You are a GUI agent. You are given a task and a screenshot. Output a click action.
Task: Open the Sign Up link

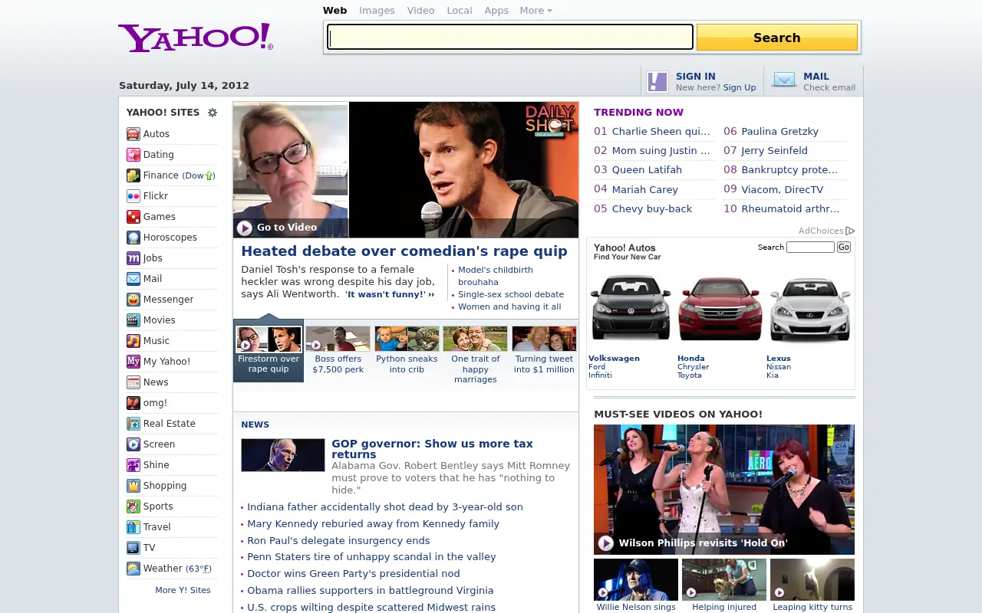tap(740, 87)
